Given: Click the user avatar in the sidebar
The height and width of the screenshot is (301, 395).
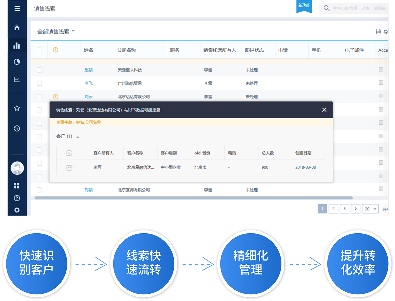Looking at the screenshot, I should pos(17,168).
